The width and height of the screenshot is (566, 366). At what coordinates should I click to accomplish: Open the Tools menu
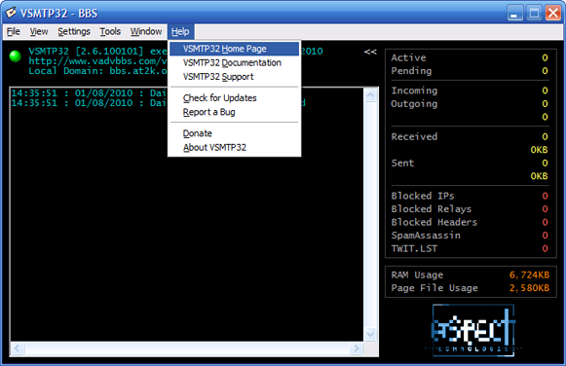point(110,32)
